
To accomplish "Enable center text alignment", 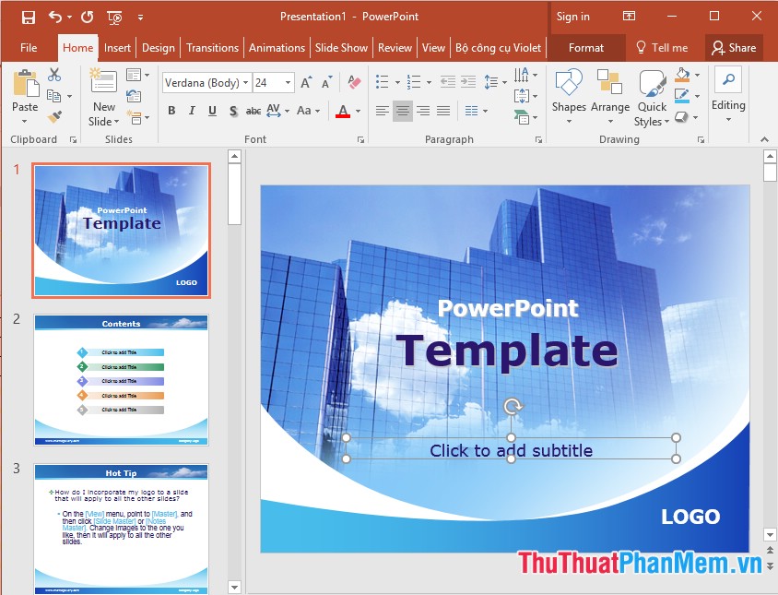I will [402, 111].
